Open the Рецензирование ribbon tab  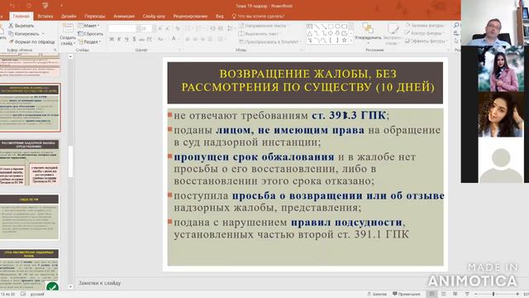pyautogui.click(x=190, y=17)
